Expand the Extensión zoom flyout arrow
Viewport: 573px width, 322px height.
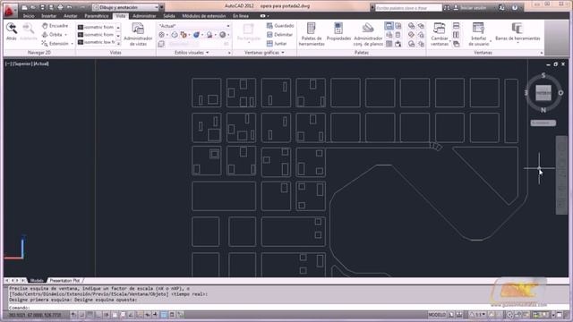(72, 44)
